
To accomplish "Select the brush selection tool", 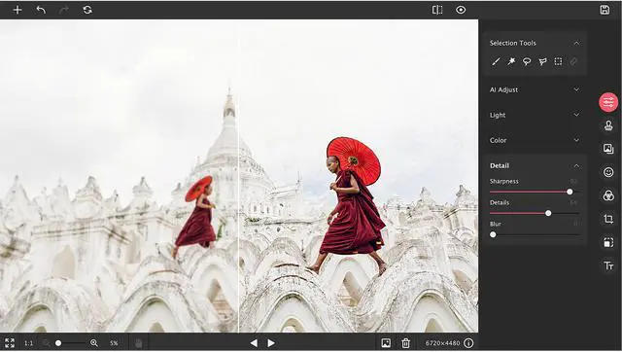I will tap(496, 61).
